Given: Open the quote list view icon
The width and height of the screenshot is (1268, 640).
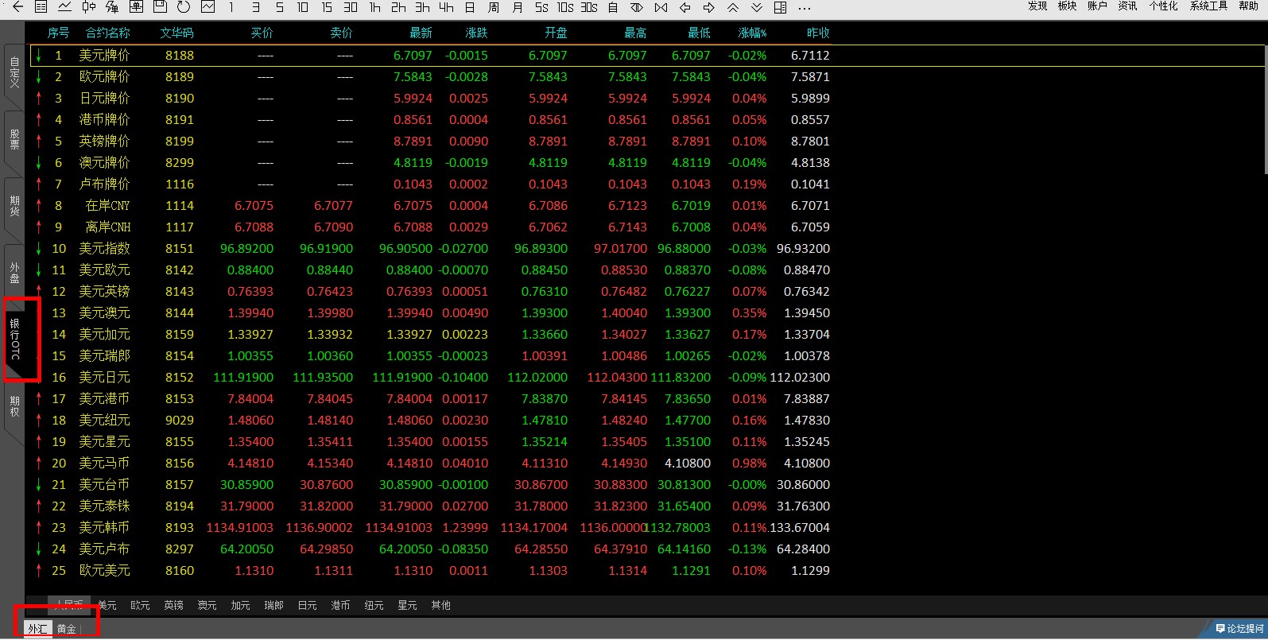Looking at the screenshot, I should (x=41, y=7).
